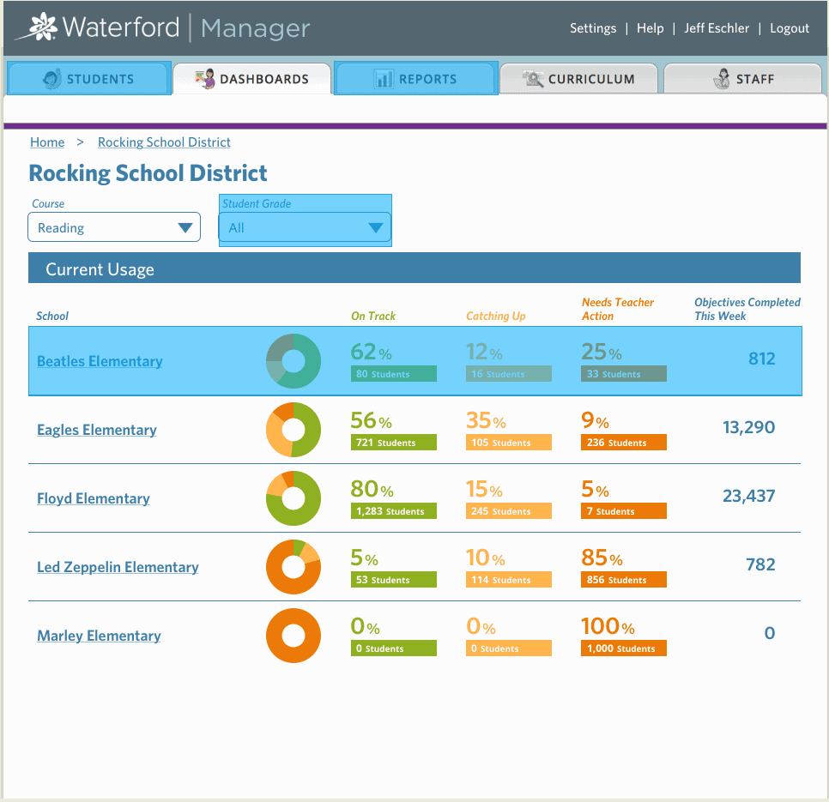Switch to the Reports tab
This screenshot has height=802, width=829.
[x=415, y=79]
